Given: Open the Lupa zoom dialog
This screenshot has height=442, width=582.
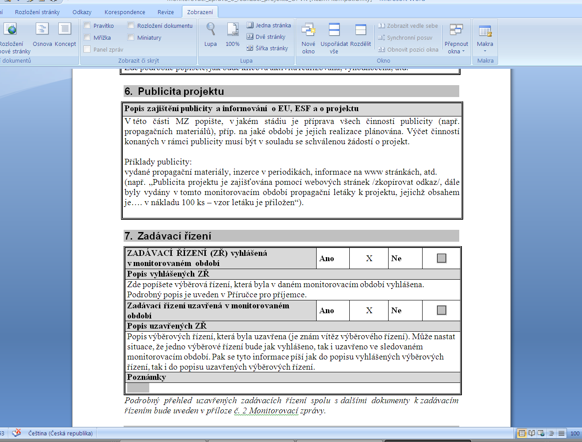Looking at the screenshot, I should 211,35.
